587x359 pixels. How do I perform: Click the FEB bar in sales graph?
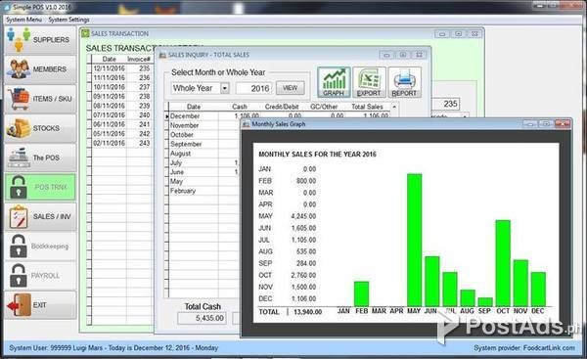coord(361,293)
